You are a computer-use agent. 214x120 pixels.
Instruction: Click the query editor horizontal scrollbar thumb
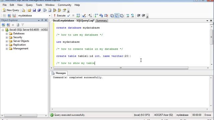coord(121,68)
